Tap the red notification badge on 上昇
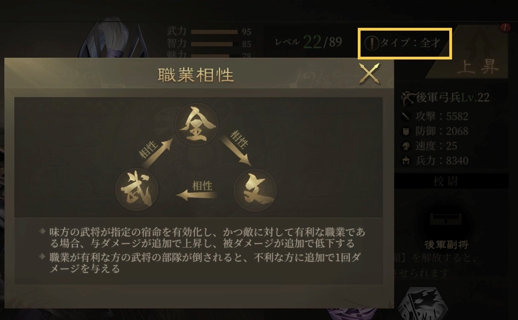Image resolution: width=518 pixels, height=320 pixels. click(x=505, y=28)
